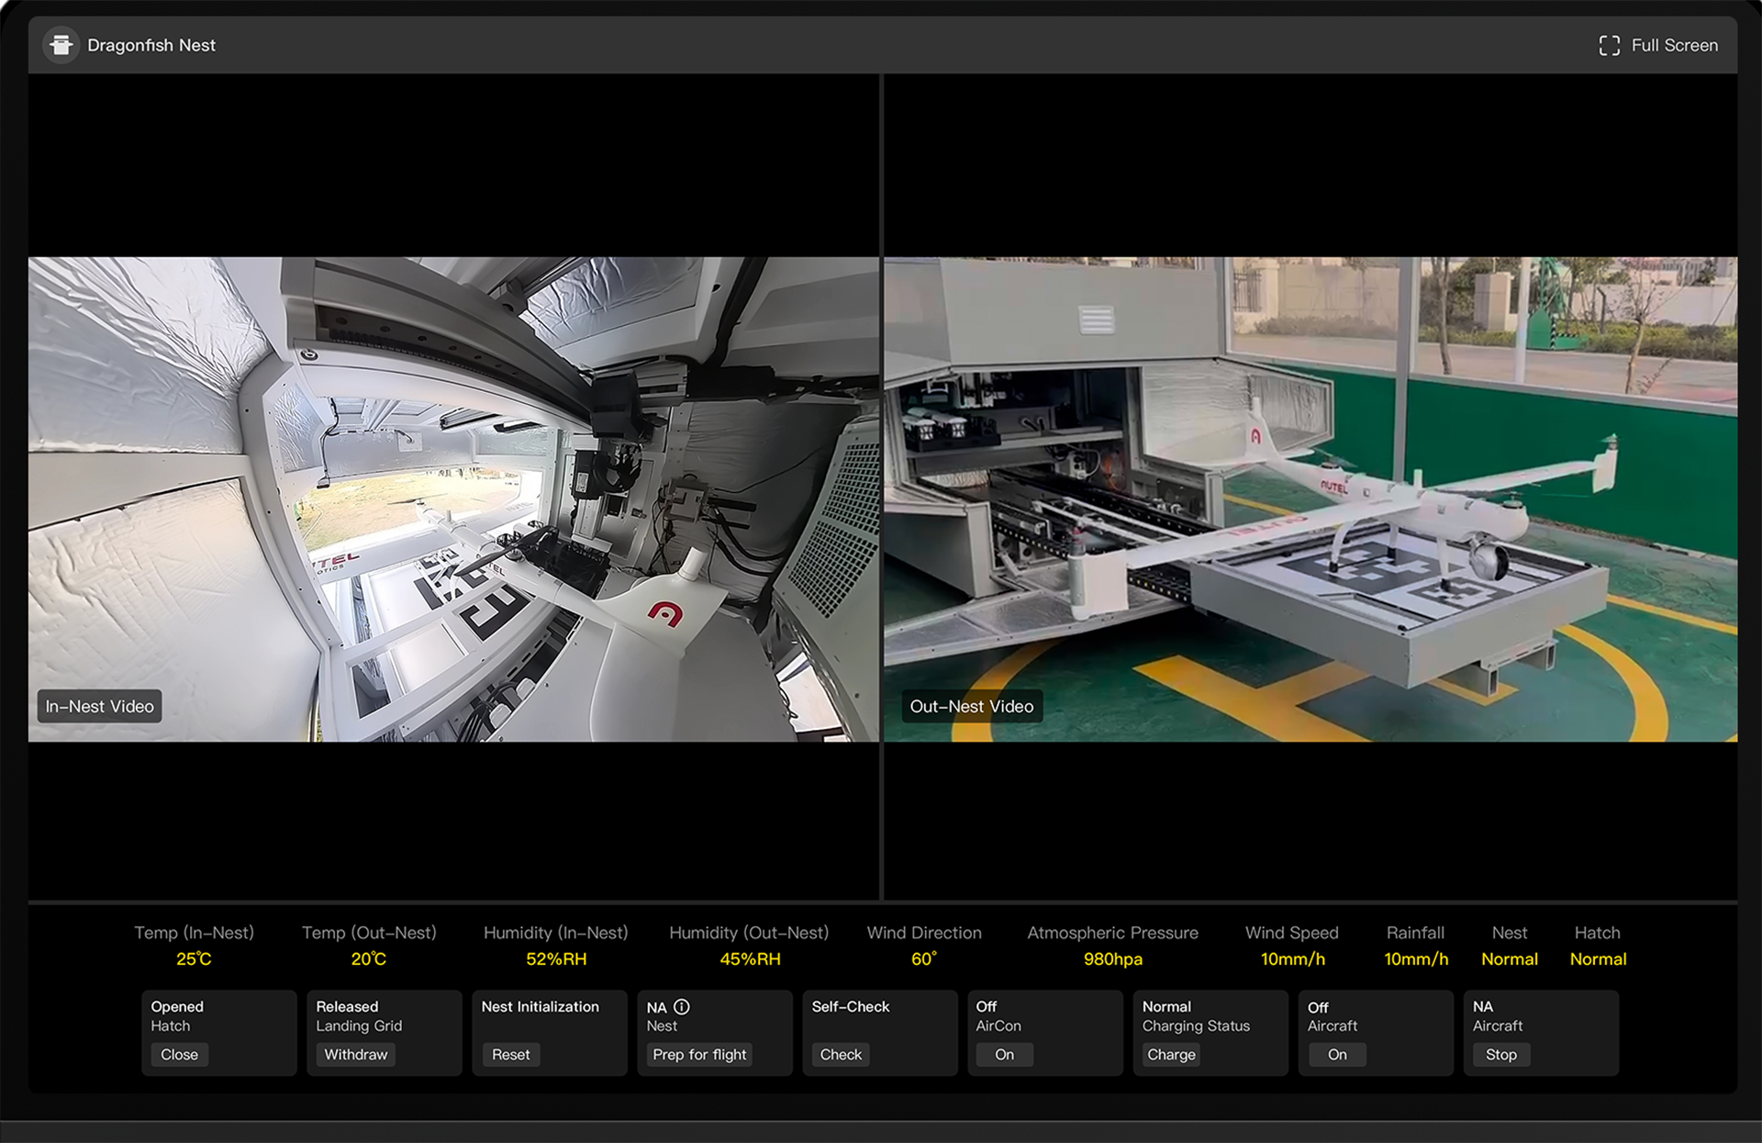Click the Hatch status Normal
This screenshot has width=1762, height=1143.
[x=1598, y=958]
